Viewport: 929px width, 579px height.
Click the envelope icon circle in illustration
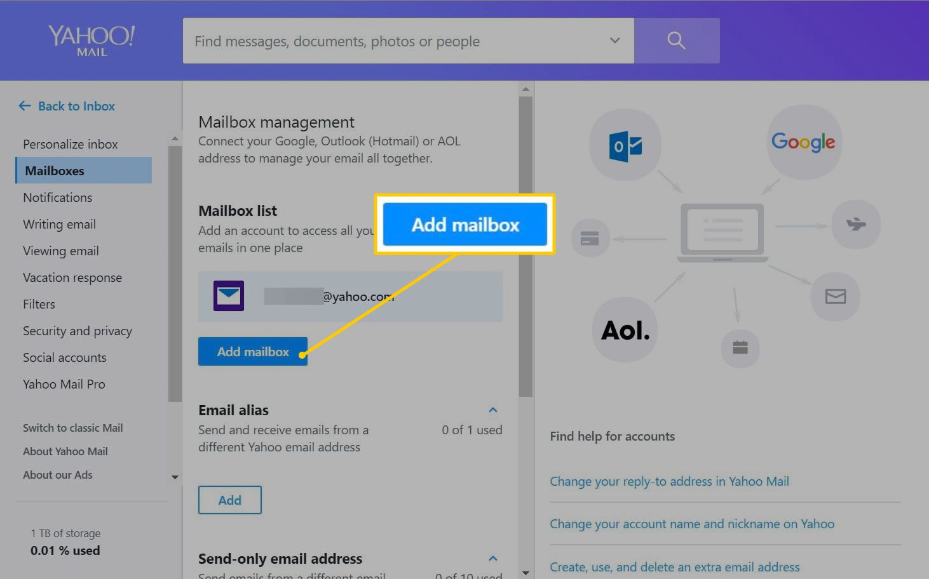point(835,296)
